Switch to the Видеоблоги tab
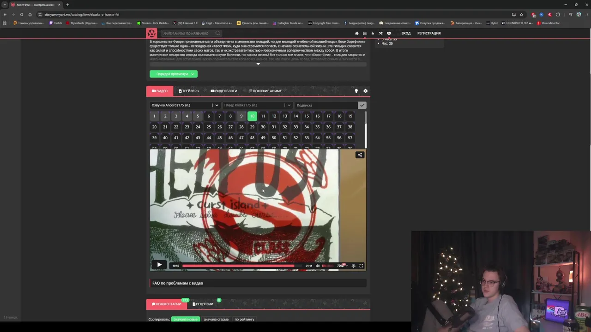Screen dimensions: 591x332 pos(224,91)
